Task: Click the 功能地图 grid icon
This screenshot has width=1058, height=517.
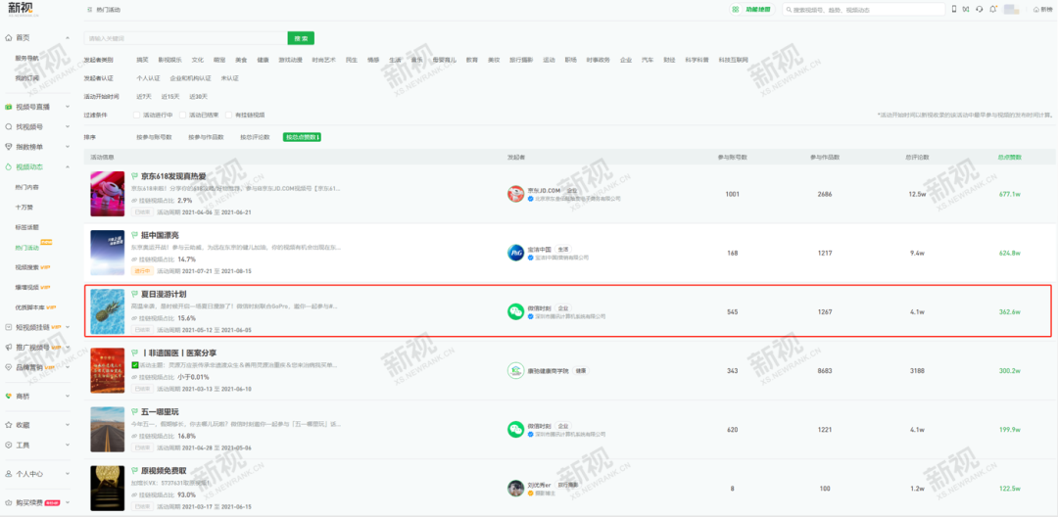Action: 736,10
